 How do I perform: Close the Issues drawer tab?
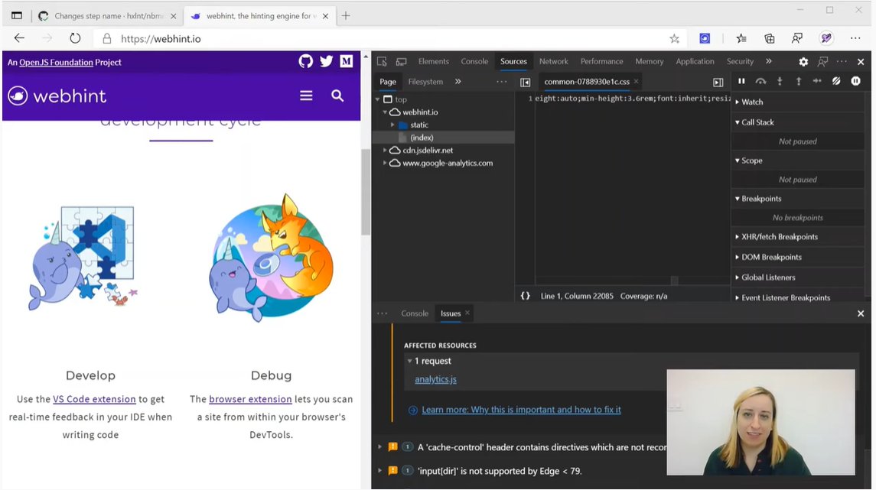coord(467,313)
